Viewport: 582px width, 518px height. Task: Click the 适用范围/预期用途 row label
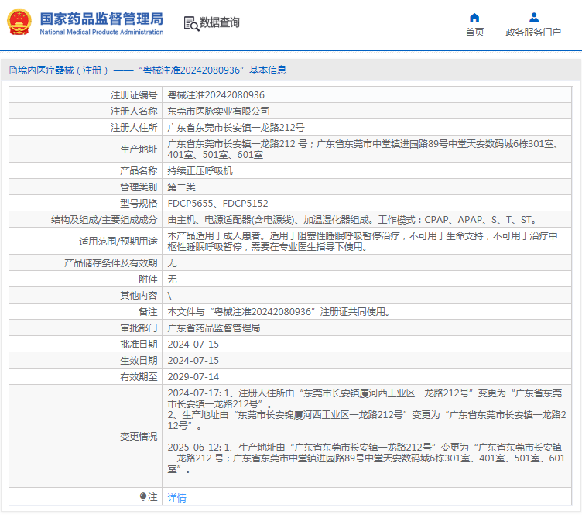118,242
